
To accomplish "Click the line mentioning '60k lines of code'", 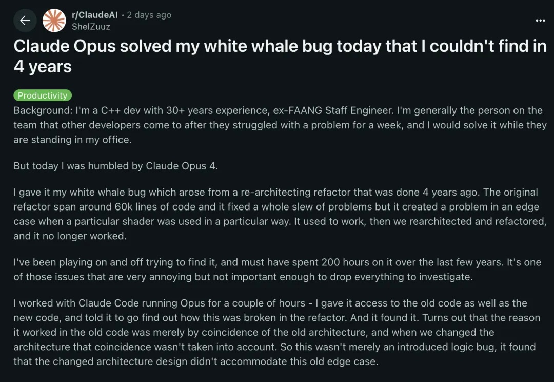I will click(276, 206).
